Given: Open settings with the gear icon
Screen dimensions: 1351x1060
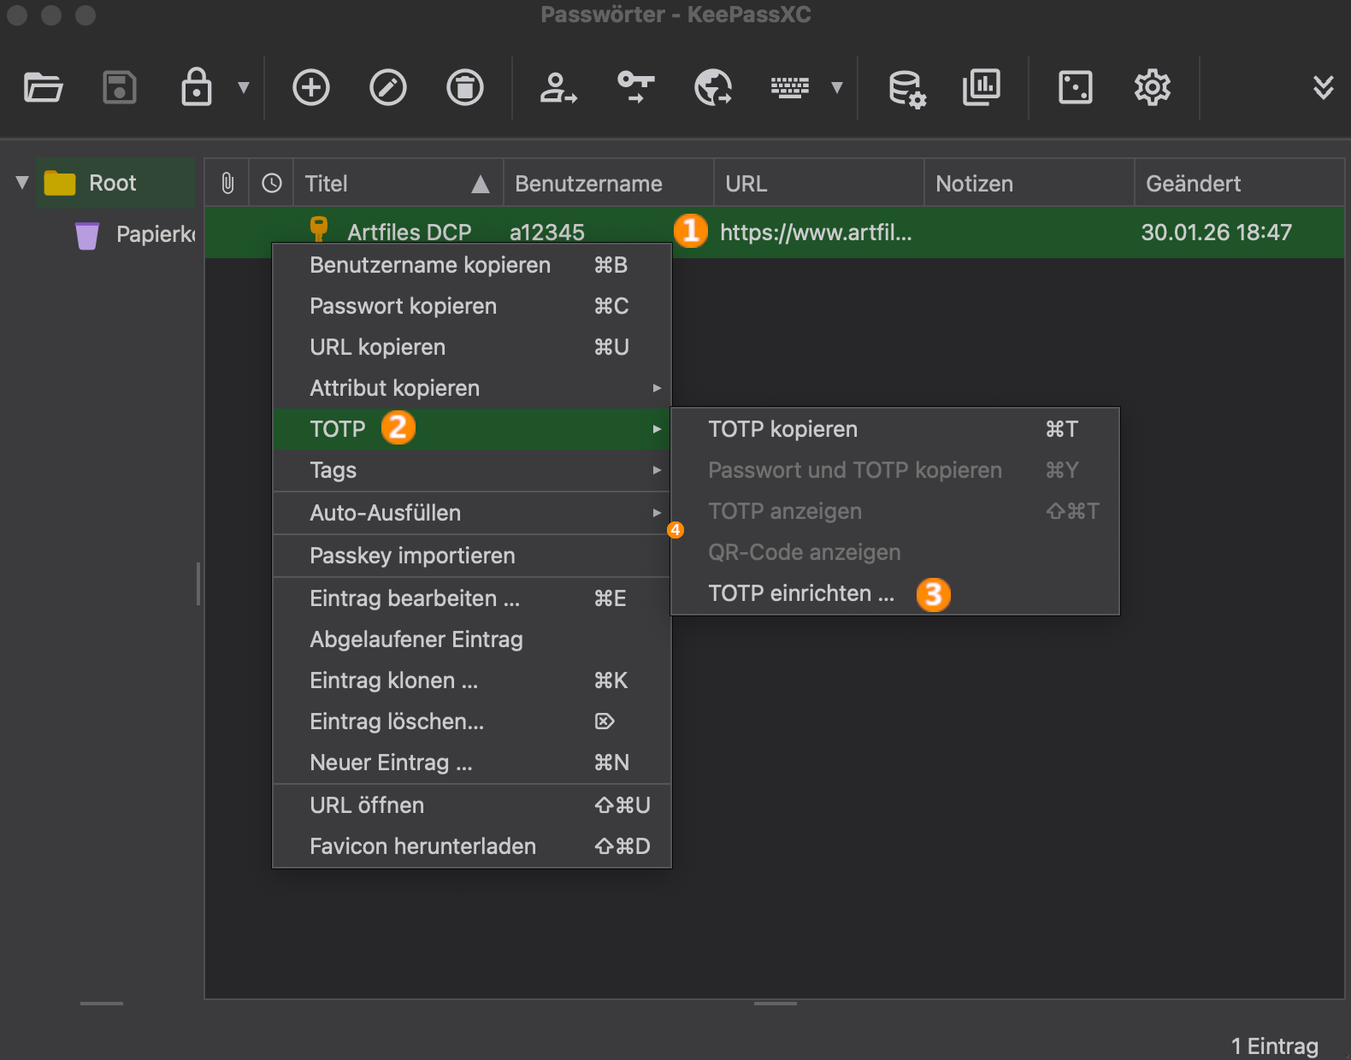Looking at the screenshot, I should coord(1152,87).
